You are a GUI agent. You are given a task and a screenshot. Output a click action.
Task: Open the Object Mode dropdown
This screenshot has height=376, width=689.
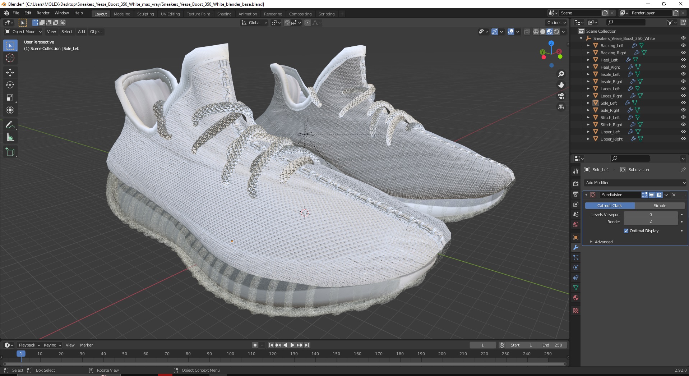23,32
